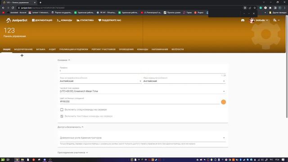Bookmark this page with star icon

pos(255,8)
